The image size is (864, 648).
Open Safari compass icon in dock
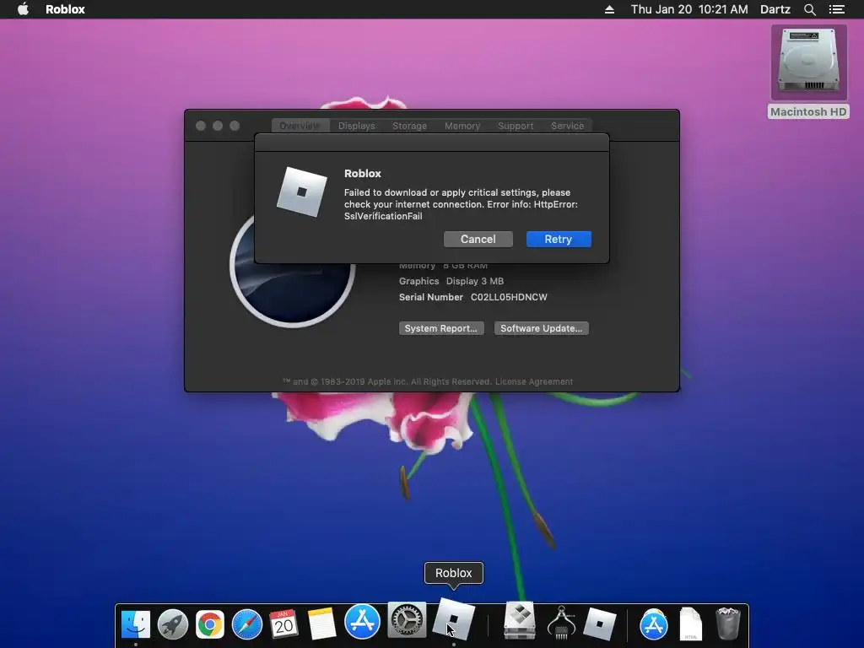click(247, 624)
